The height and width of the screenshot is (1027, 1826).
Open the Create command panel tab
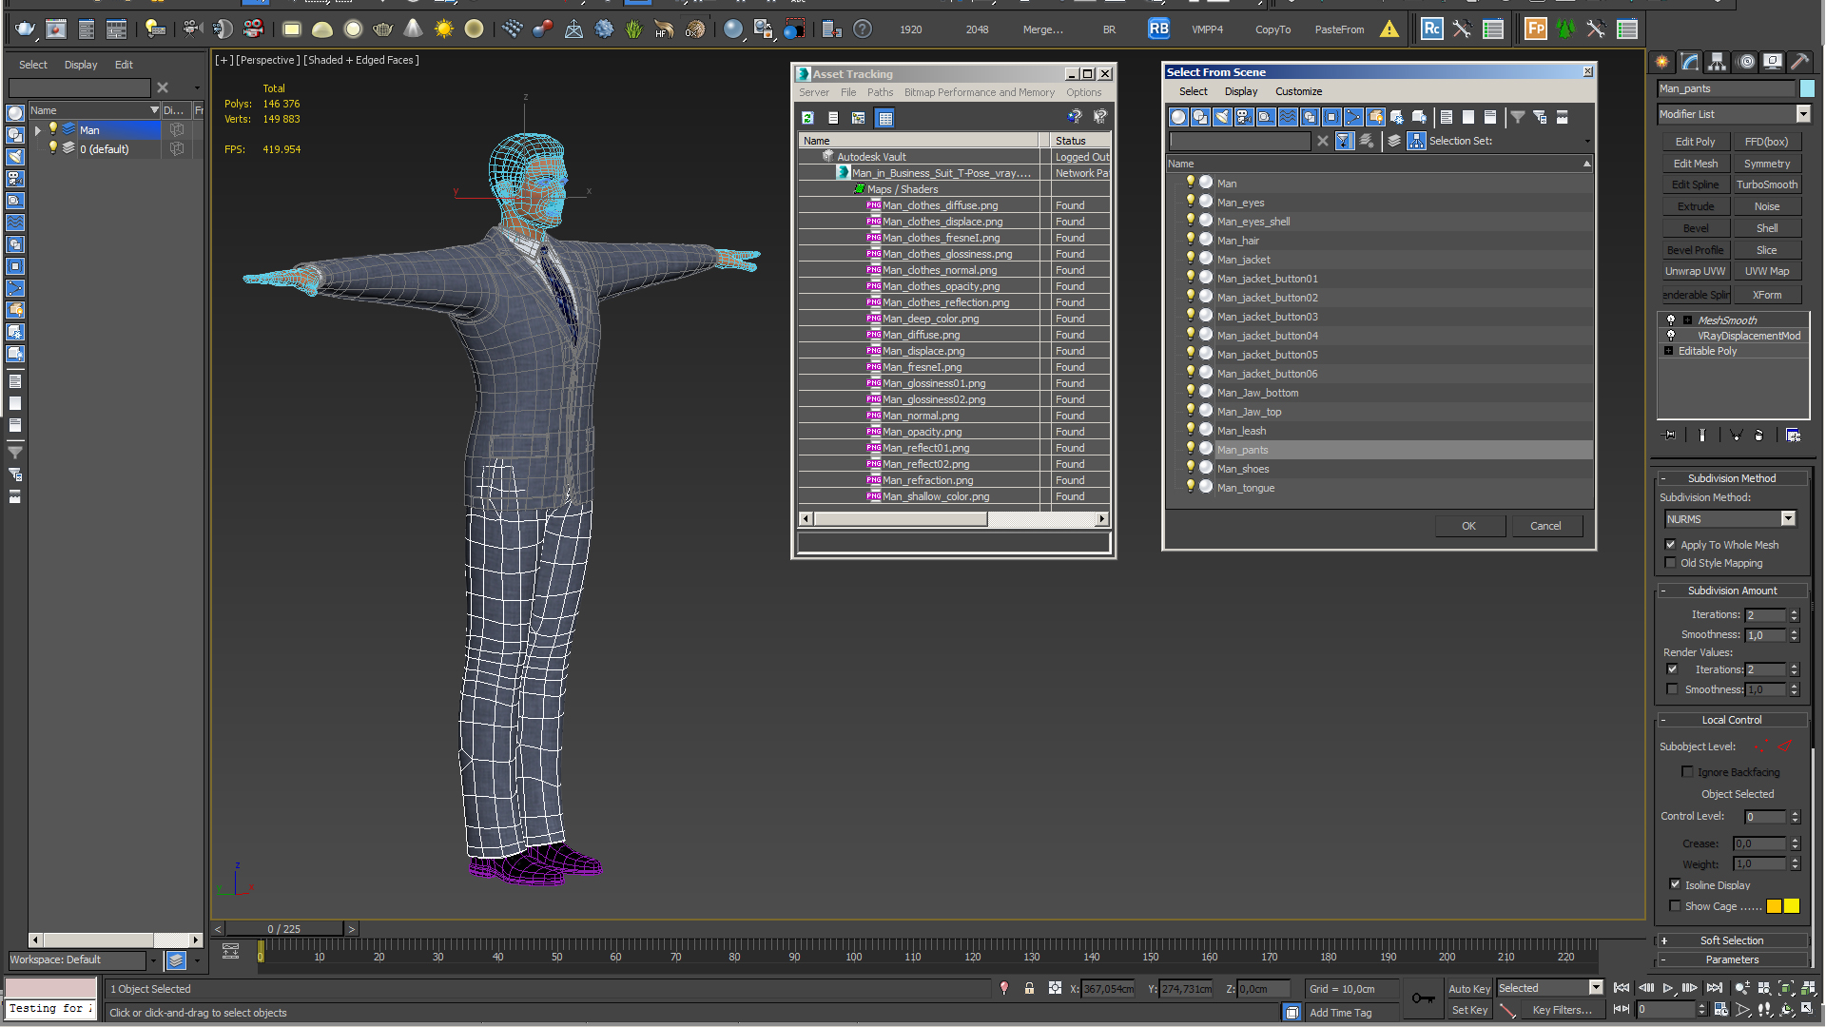pos(1662,62)
